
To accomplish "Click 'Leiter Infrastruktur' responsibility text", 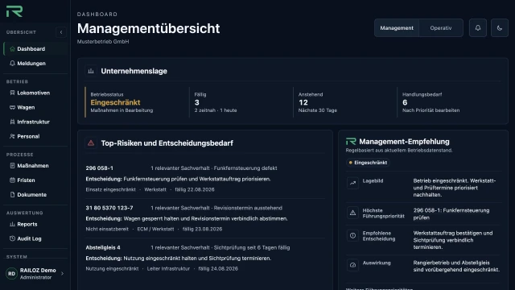I will click(x=168, y=268).
